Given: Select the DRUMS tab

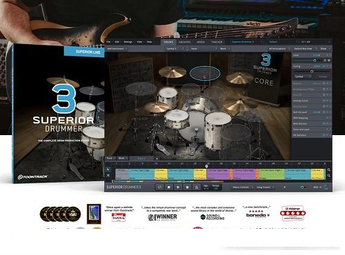Looking at the screenshot, I should click(x=168, y=42).
